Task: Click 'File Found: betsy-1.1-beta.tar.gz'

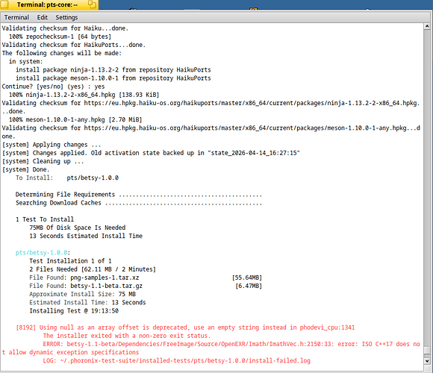Action: [x=86, y=286]
